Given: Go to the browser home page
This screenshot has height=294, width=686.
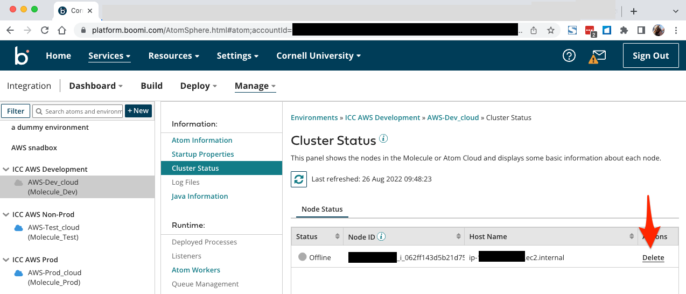Looking at the screenshot, I should (x=62, y=31).
